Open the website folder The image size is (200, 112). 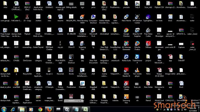pyautogui.click(x=115, y=97)
